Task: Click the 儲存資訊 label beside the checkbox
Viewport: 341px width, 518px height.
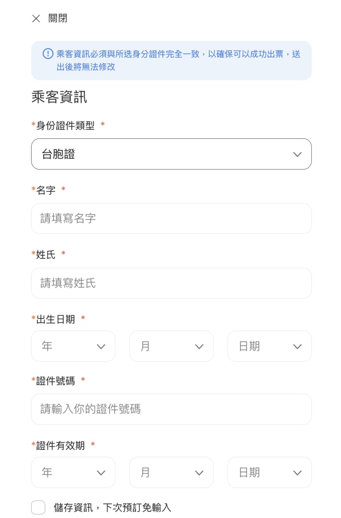Action: point(113,508)
